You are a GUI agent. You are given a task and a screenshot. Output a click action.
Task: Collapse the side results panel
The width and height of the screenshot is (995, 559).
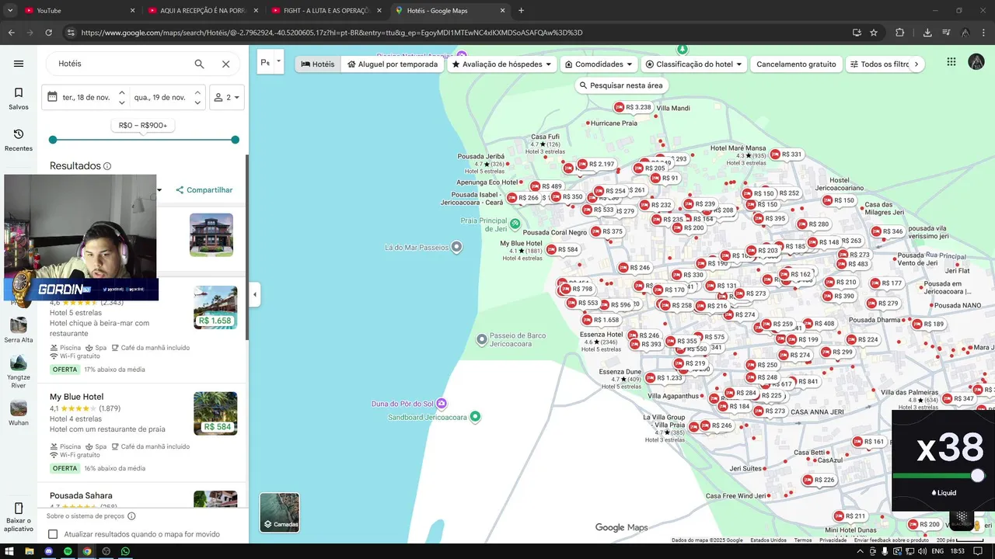254,294
